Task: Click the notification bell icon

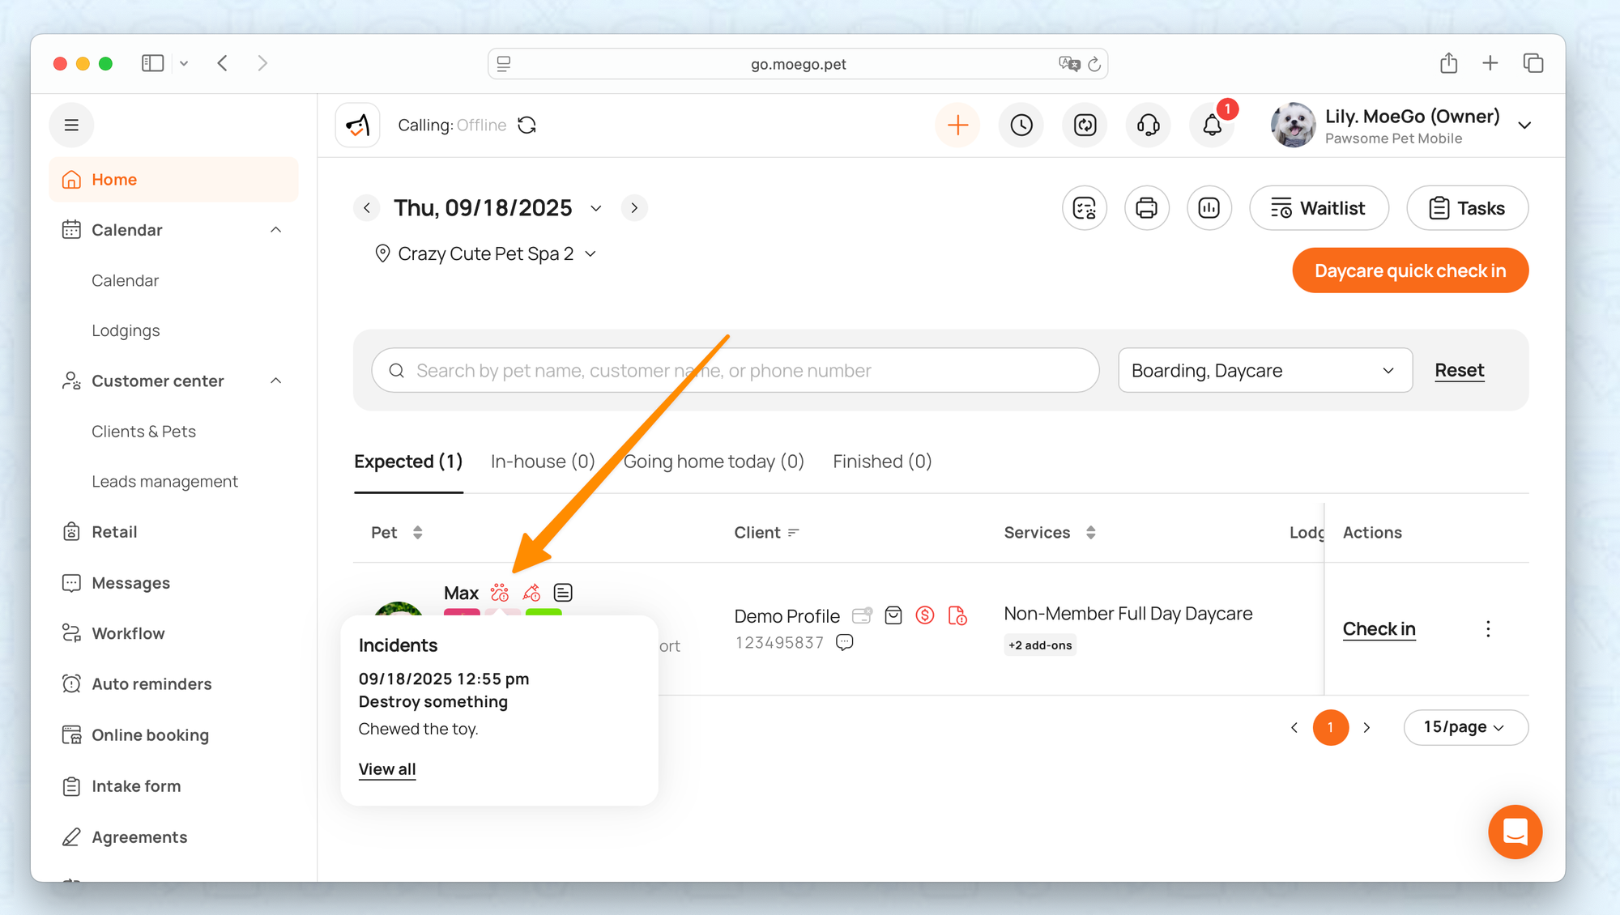Action: 1212,126
